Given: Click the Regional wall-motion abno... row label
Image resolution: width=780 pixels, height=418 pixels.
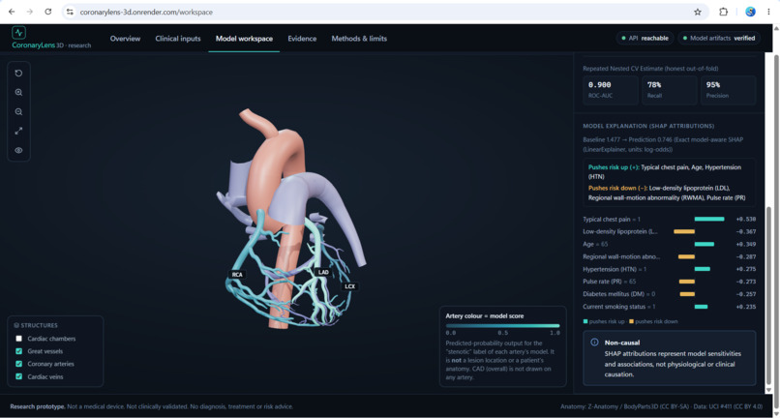Looking at the screenshot, I should [622, 256].
